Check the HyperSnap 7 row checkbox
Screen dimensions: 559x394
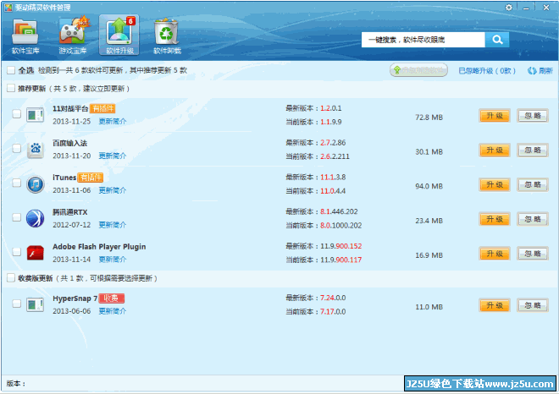[x=16, y=304]
